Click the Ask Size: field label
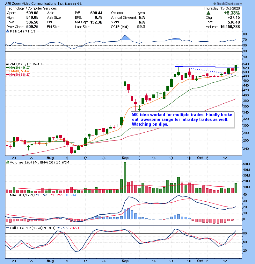Screen dimensions: 255x264 (x=54, y=17)
